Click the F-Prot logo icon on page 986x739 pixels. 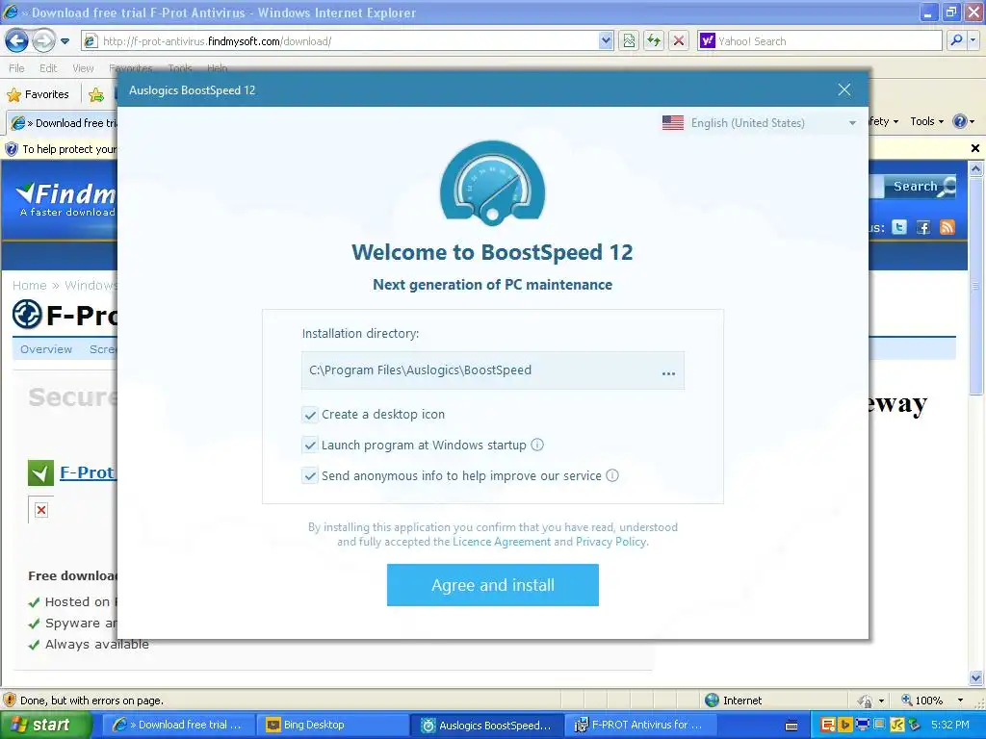27,315
